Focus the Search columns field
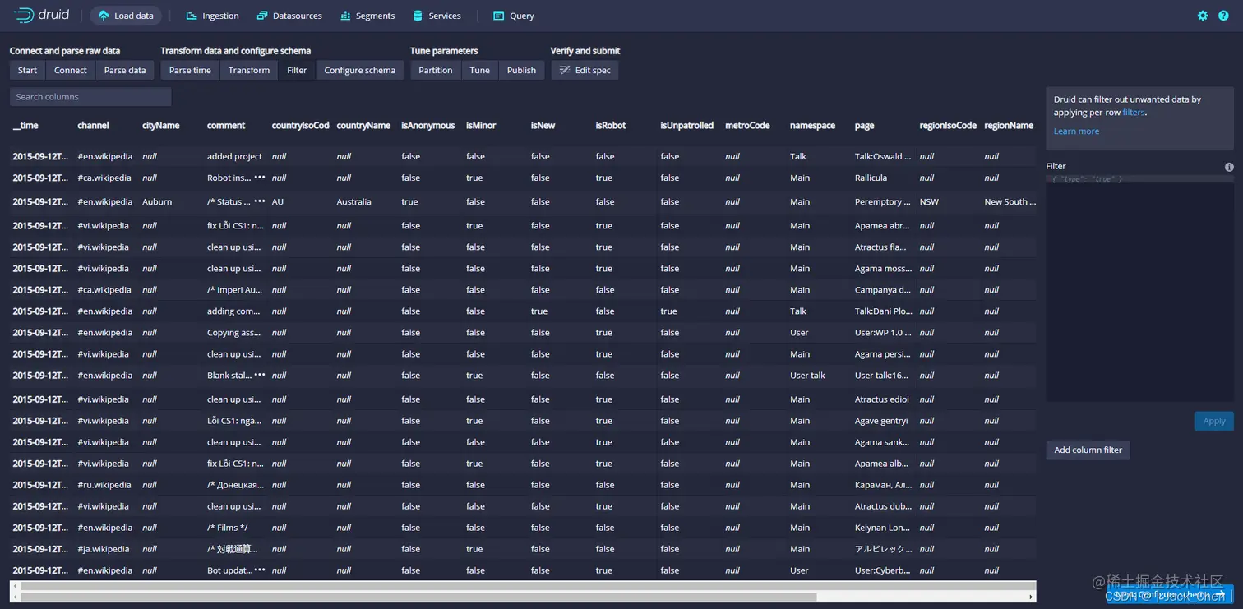 coord(90,97)
